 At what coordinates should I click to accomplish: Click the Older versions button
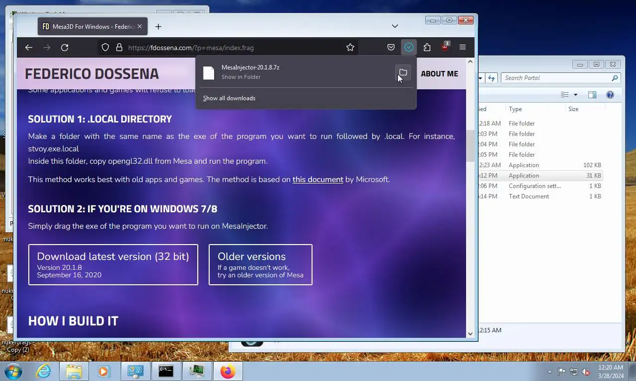coord(260,264)
